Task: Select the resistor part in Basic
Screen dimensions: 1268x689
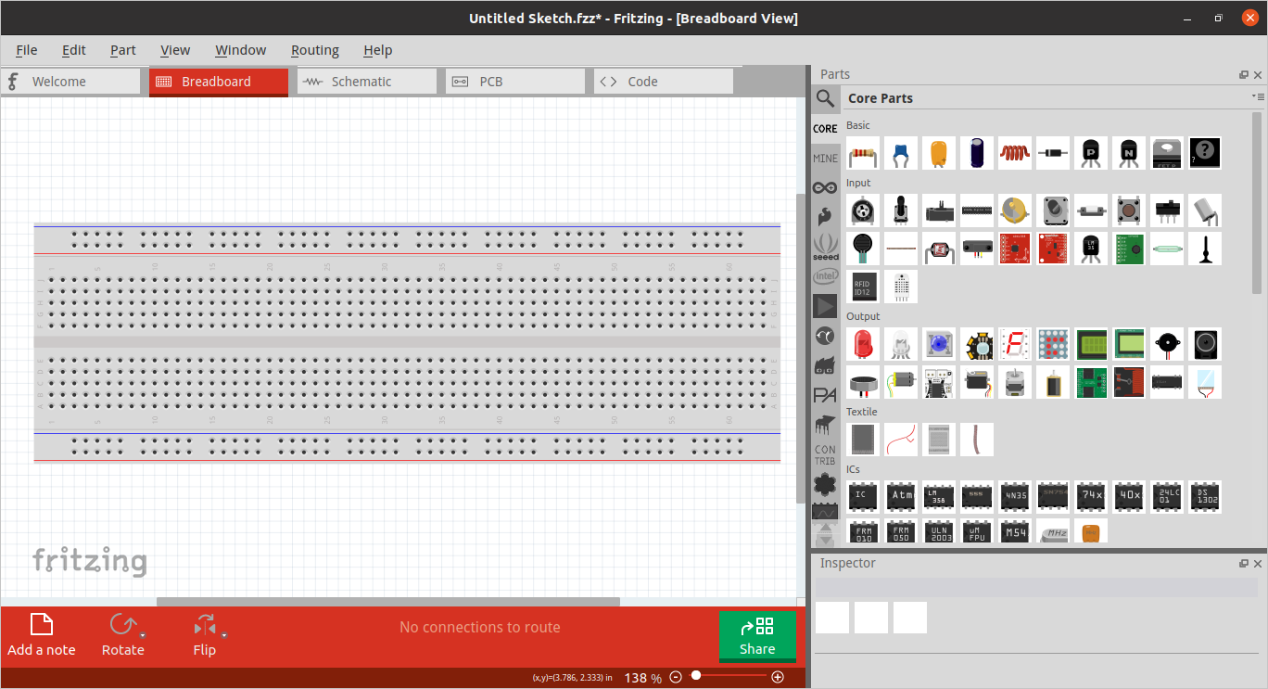Action: coord(863,153)
